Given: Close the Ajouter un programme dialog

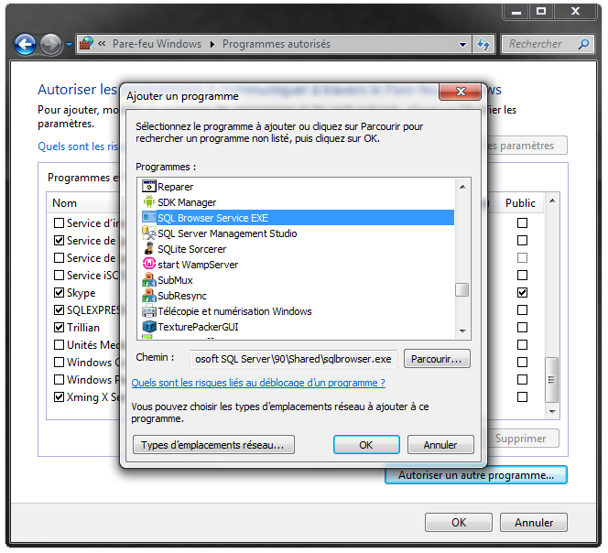Looking at the screenshot, I should click(x=461, y=92).
